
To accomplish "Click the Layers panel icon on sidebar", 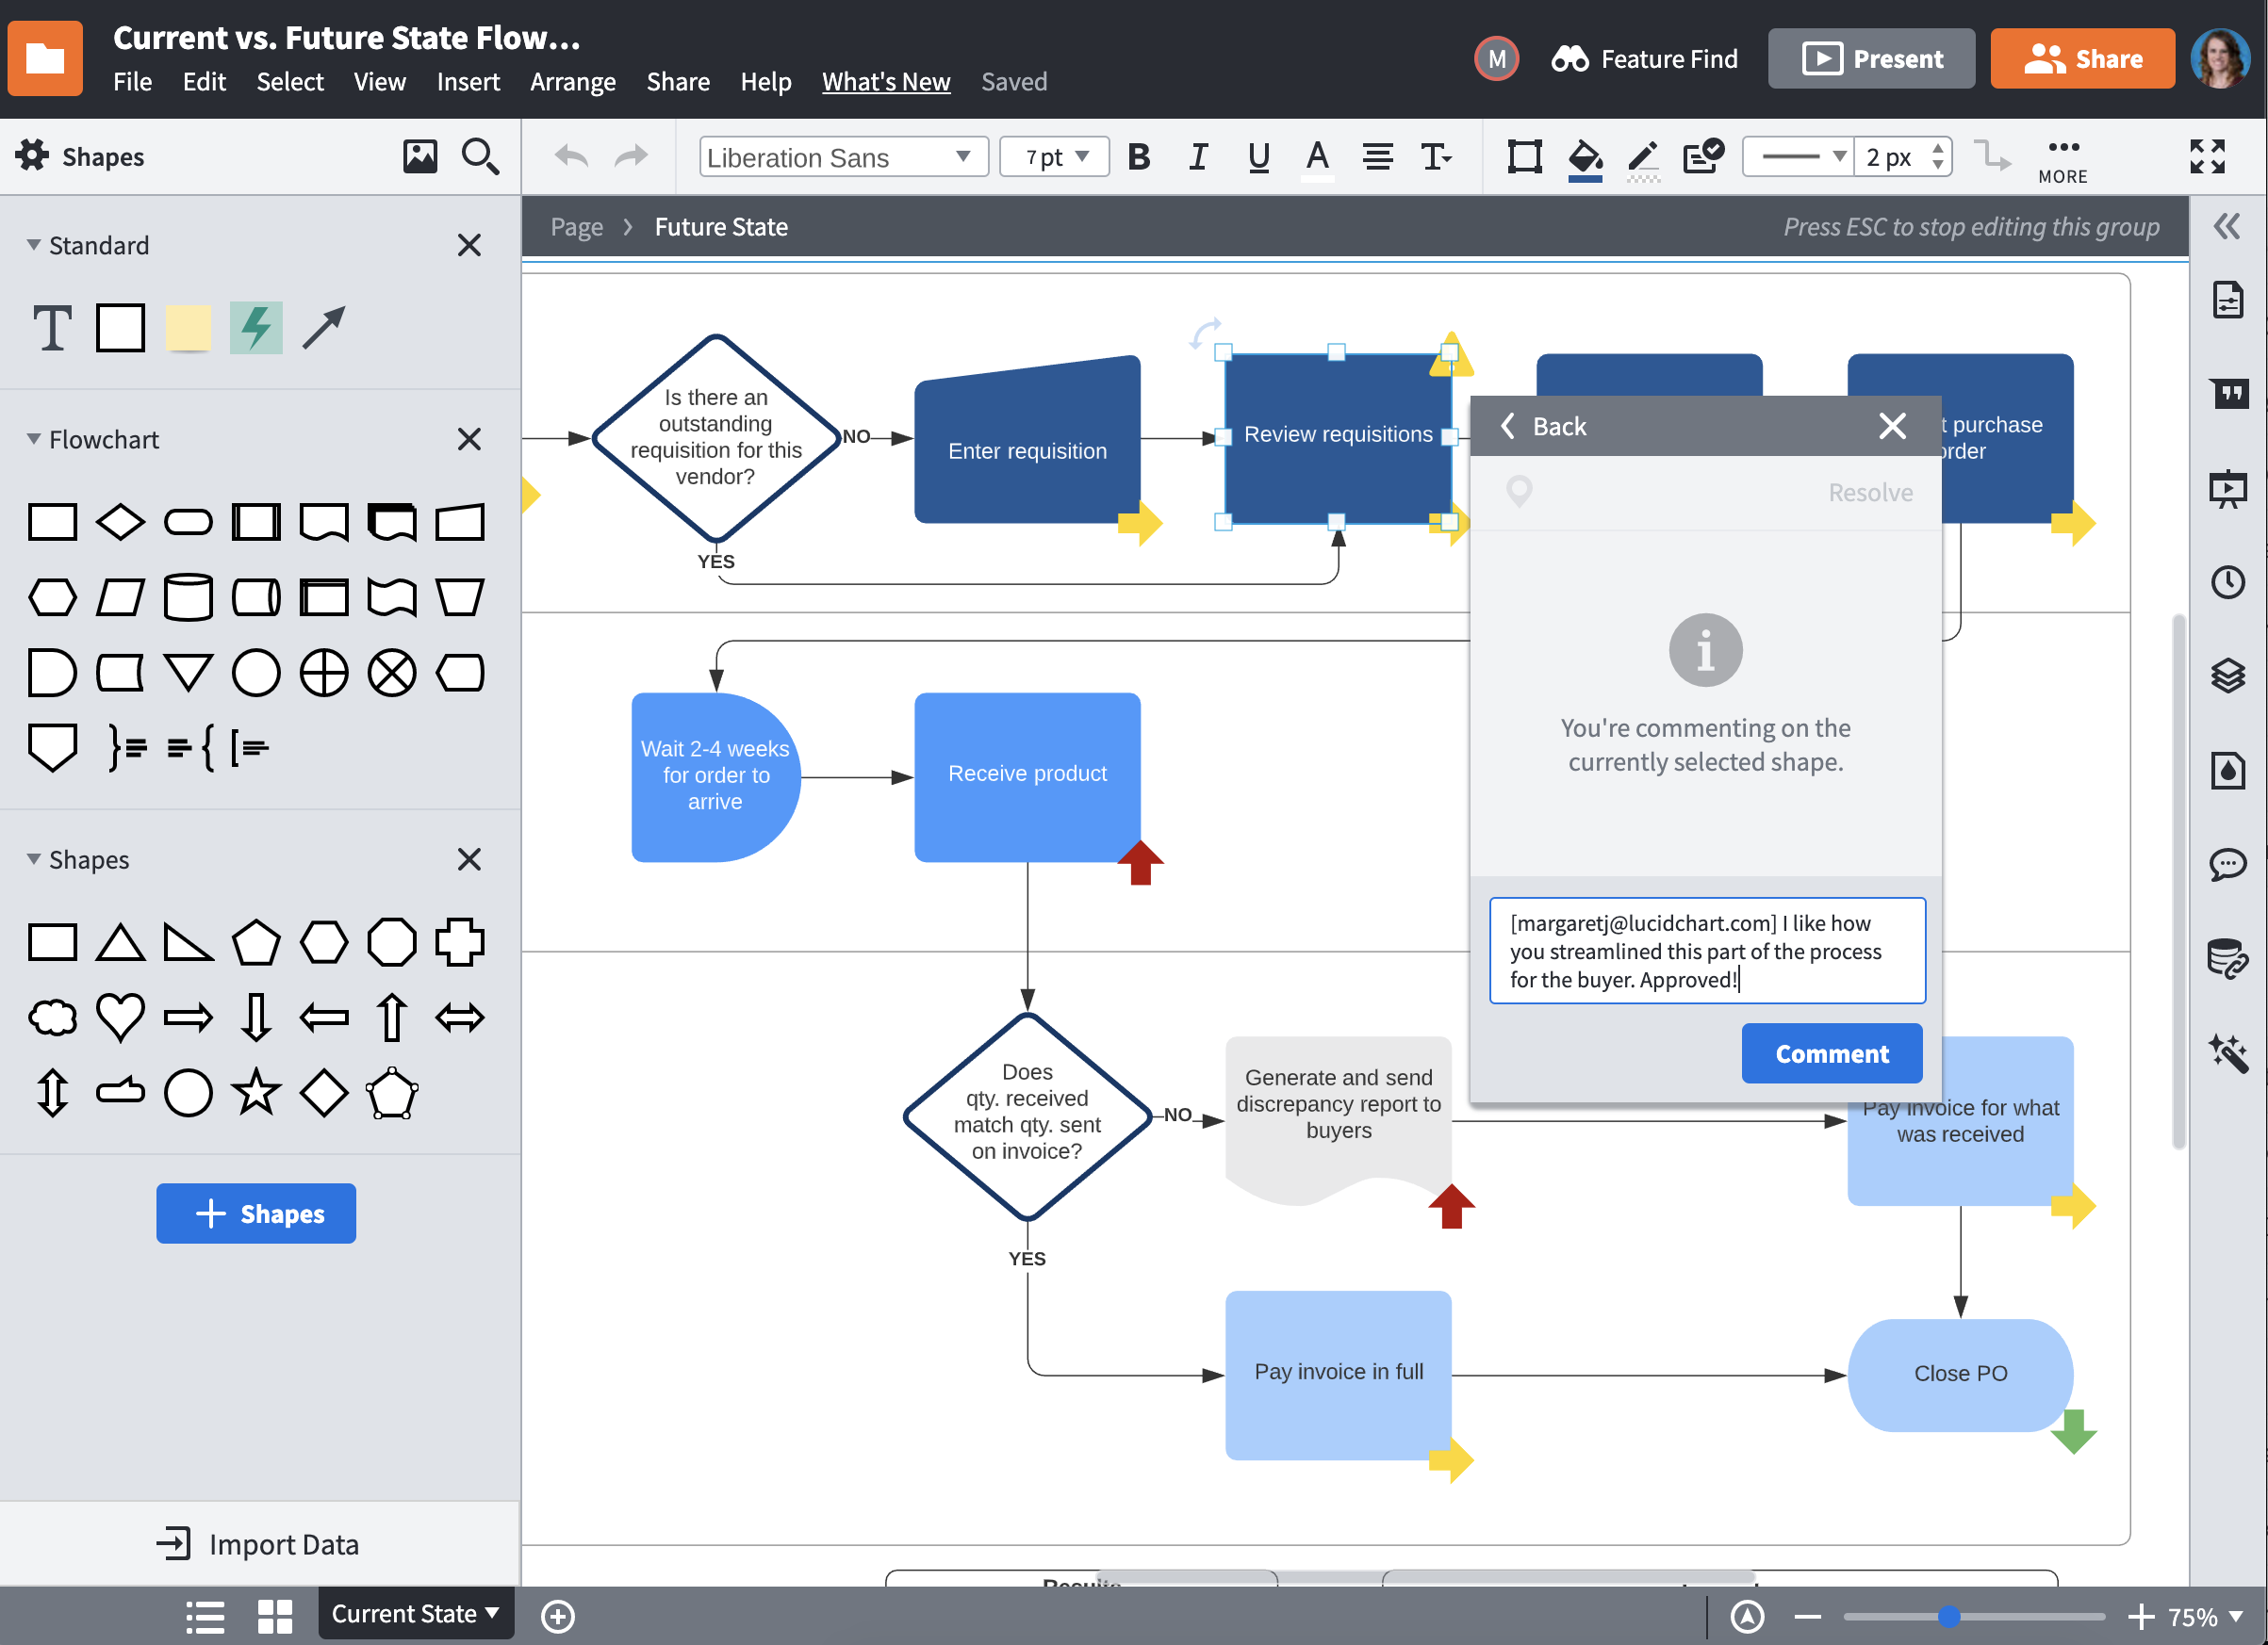I will [2226, 672].
